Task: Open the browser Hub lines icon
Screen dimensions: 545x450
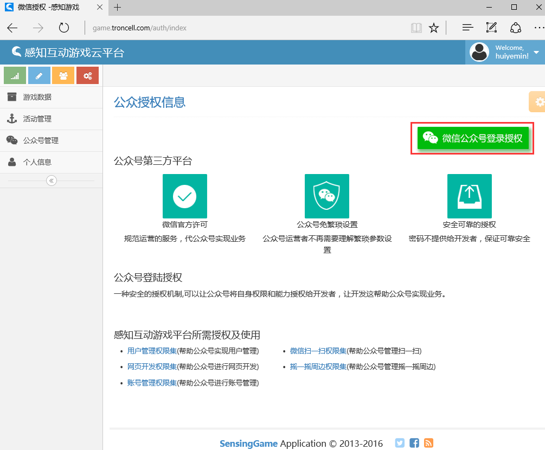Action: pos(468,28)
